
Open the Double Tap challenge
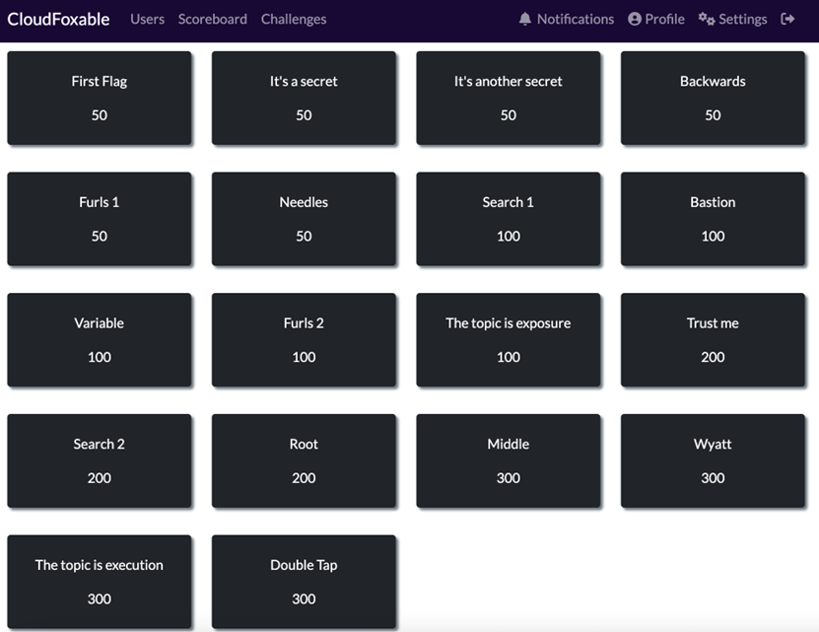304,581
